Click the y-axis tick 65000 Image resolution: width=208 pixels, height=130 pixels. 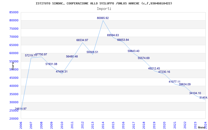[x=14, y=45]
